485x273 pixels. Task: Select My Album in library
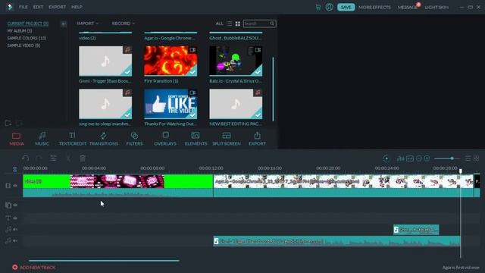pos(20,30)
